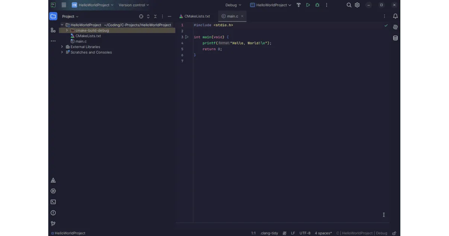Change encoding via UTF-8 status bar item

[305, 233]
